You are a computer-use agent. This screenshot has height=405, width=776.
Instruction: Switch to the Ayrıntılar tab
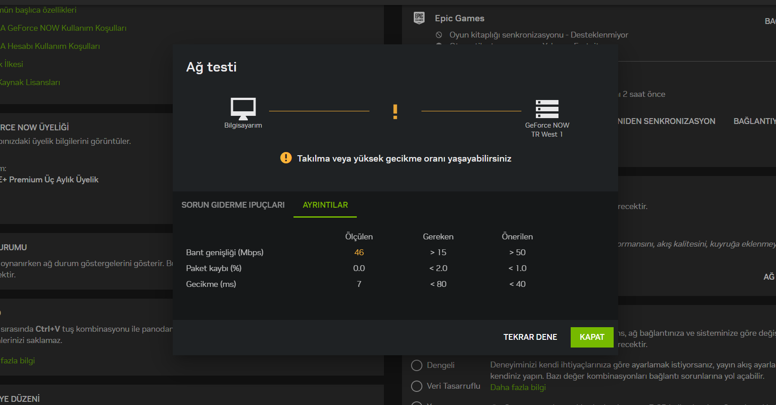point(325,205)
